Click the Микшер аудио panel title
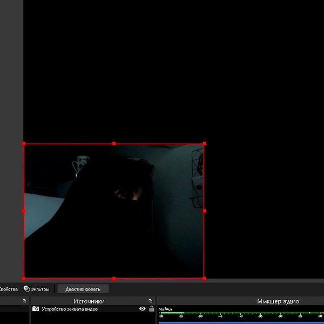 (278, 301)
